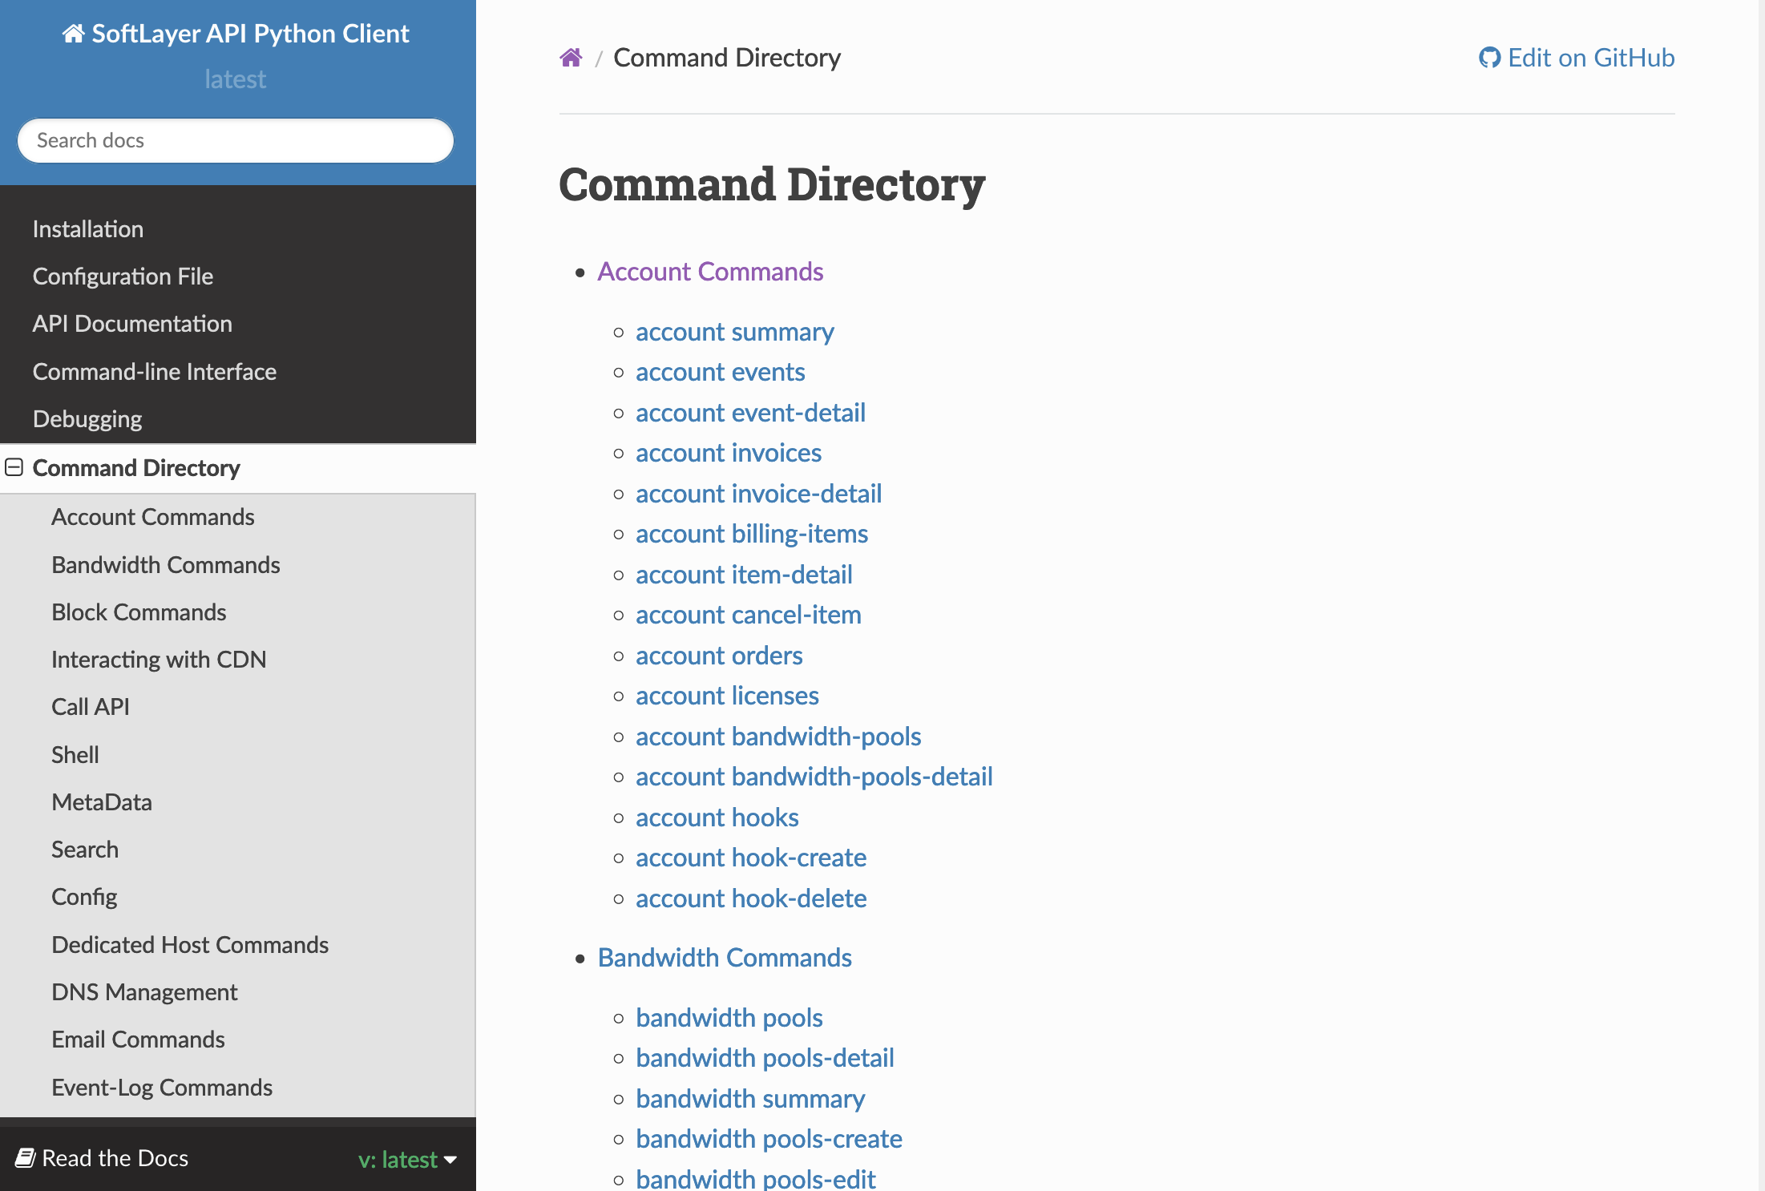Open Dedicated Host Commands section

pos(190,944)
